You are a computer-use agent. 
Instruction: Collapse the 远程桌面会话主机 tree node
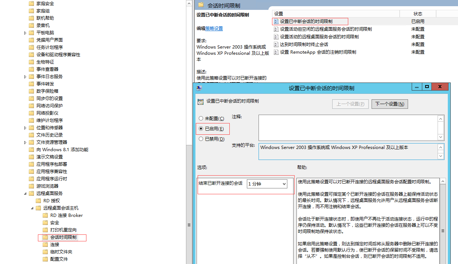pos(32,208)
